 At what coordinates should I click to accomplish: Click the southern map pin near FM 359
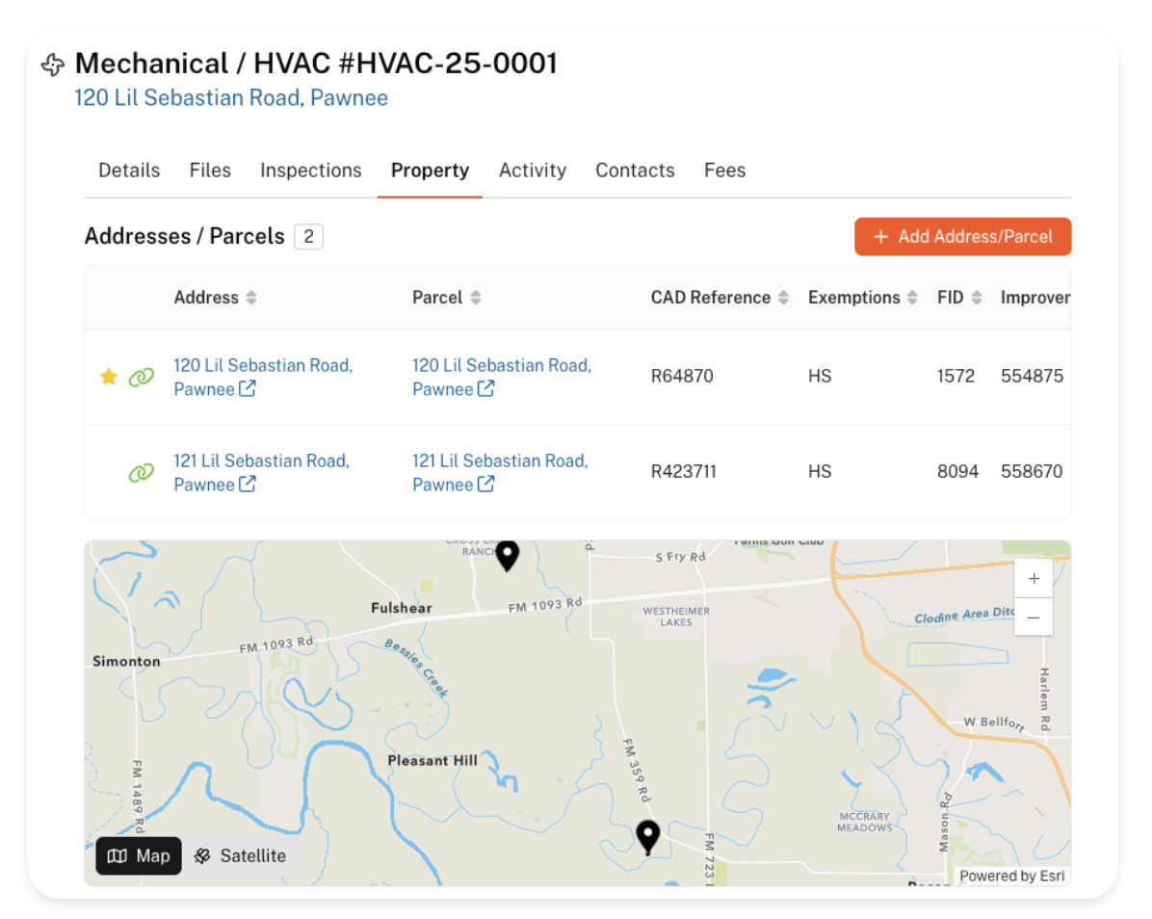tap(648, 836)
